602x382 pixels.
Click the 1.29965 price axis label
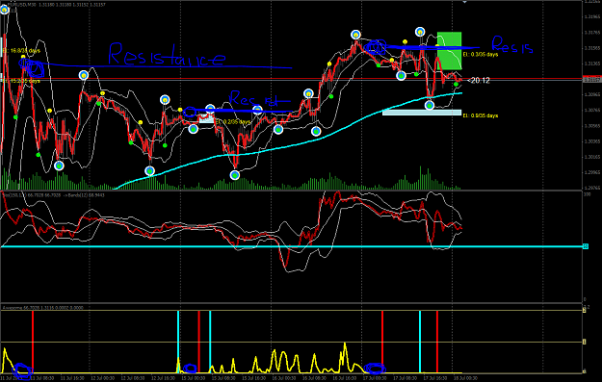click(x=592, y=172)
